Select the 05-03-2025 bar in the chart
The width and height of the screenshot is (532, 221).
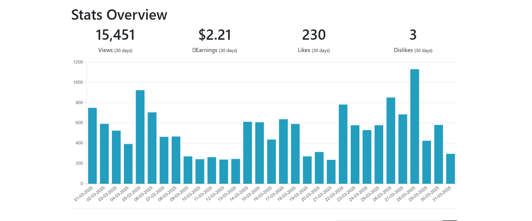click(x=140, y=137)
